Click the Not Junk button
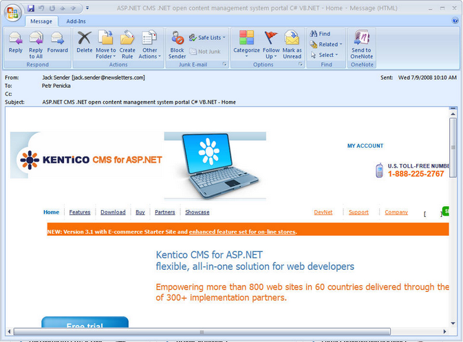 click(x=205, y=52)
